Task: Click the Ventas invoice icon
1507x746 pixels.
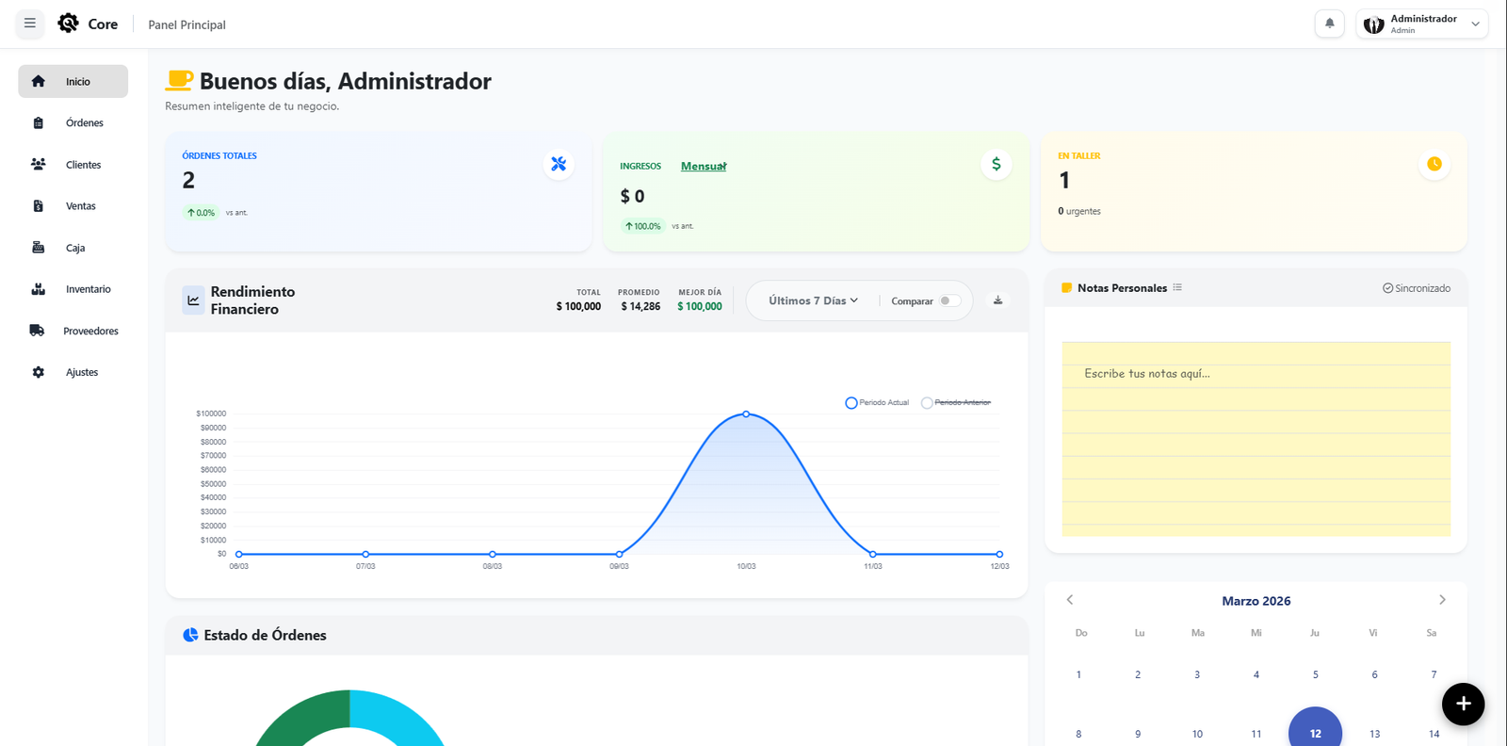Action: [39, 205]
